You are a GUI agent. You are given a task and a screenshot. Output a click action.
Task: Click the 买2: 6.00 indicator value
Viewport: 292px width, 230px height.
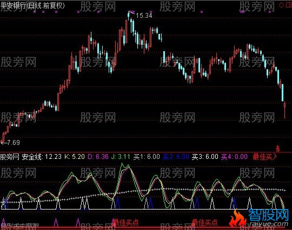coord(176,157)
